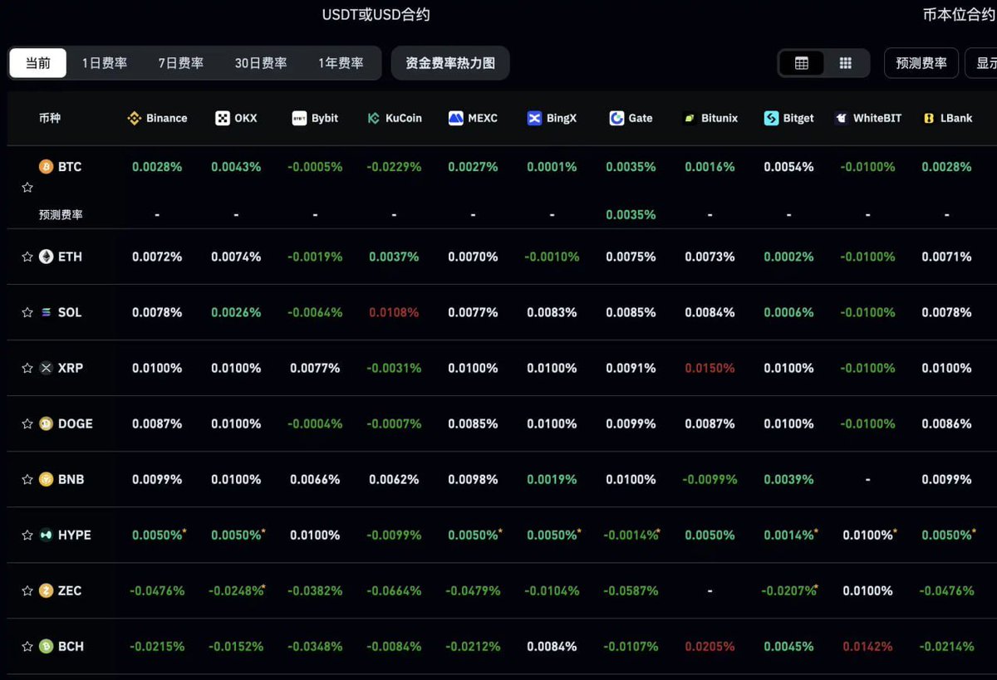The width and height of the screenshot is (997, 680).
Task: Click BTC KuCoin rate -0.0229%
Action: (x=394, y=167)
